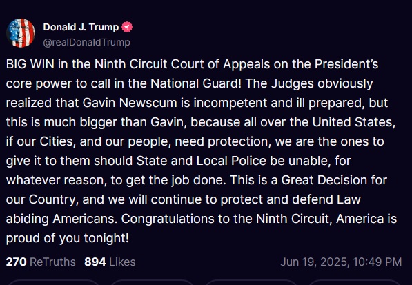The height and width of the screenshot is (285, 412).
Task: Click "State and Local Police" in post
Action: [x=202, y=161]
